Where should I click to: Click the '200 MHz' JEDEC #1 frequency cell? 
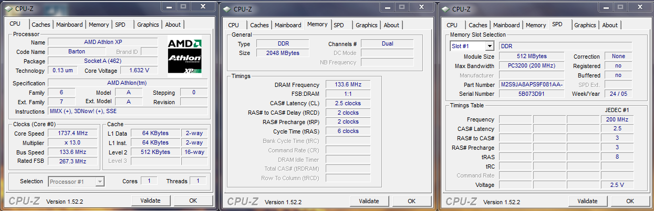[617, 119]
